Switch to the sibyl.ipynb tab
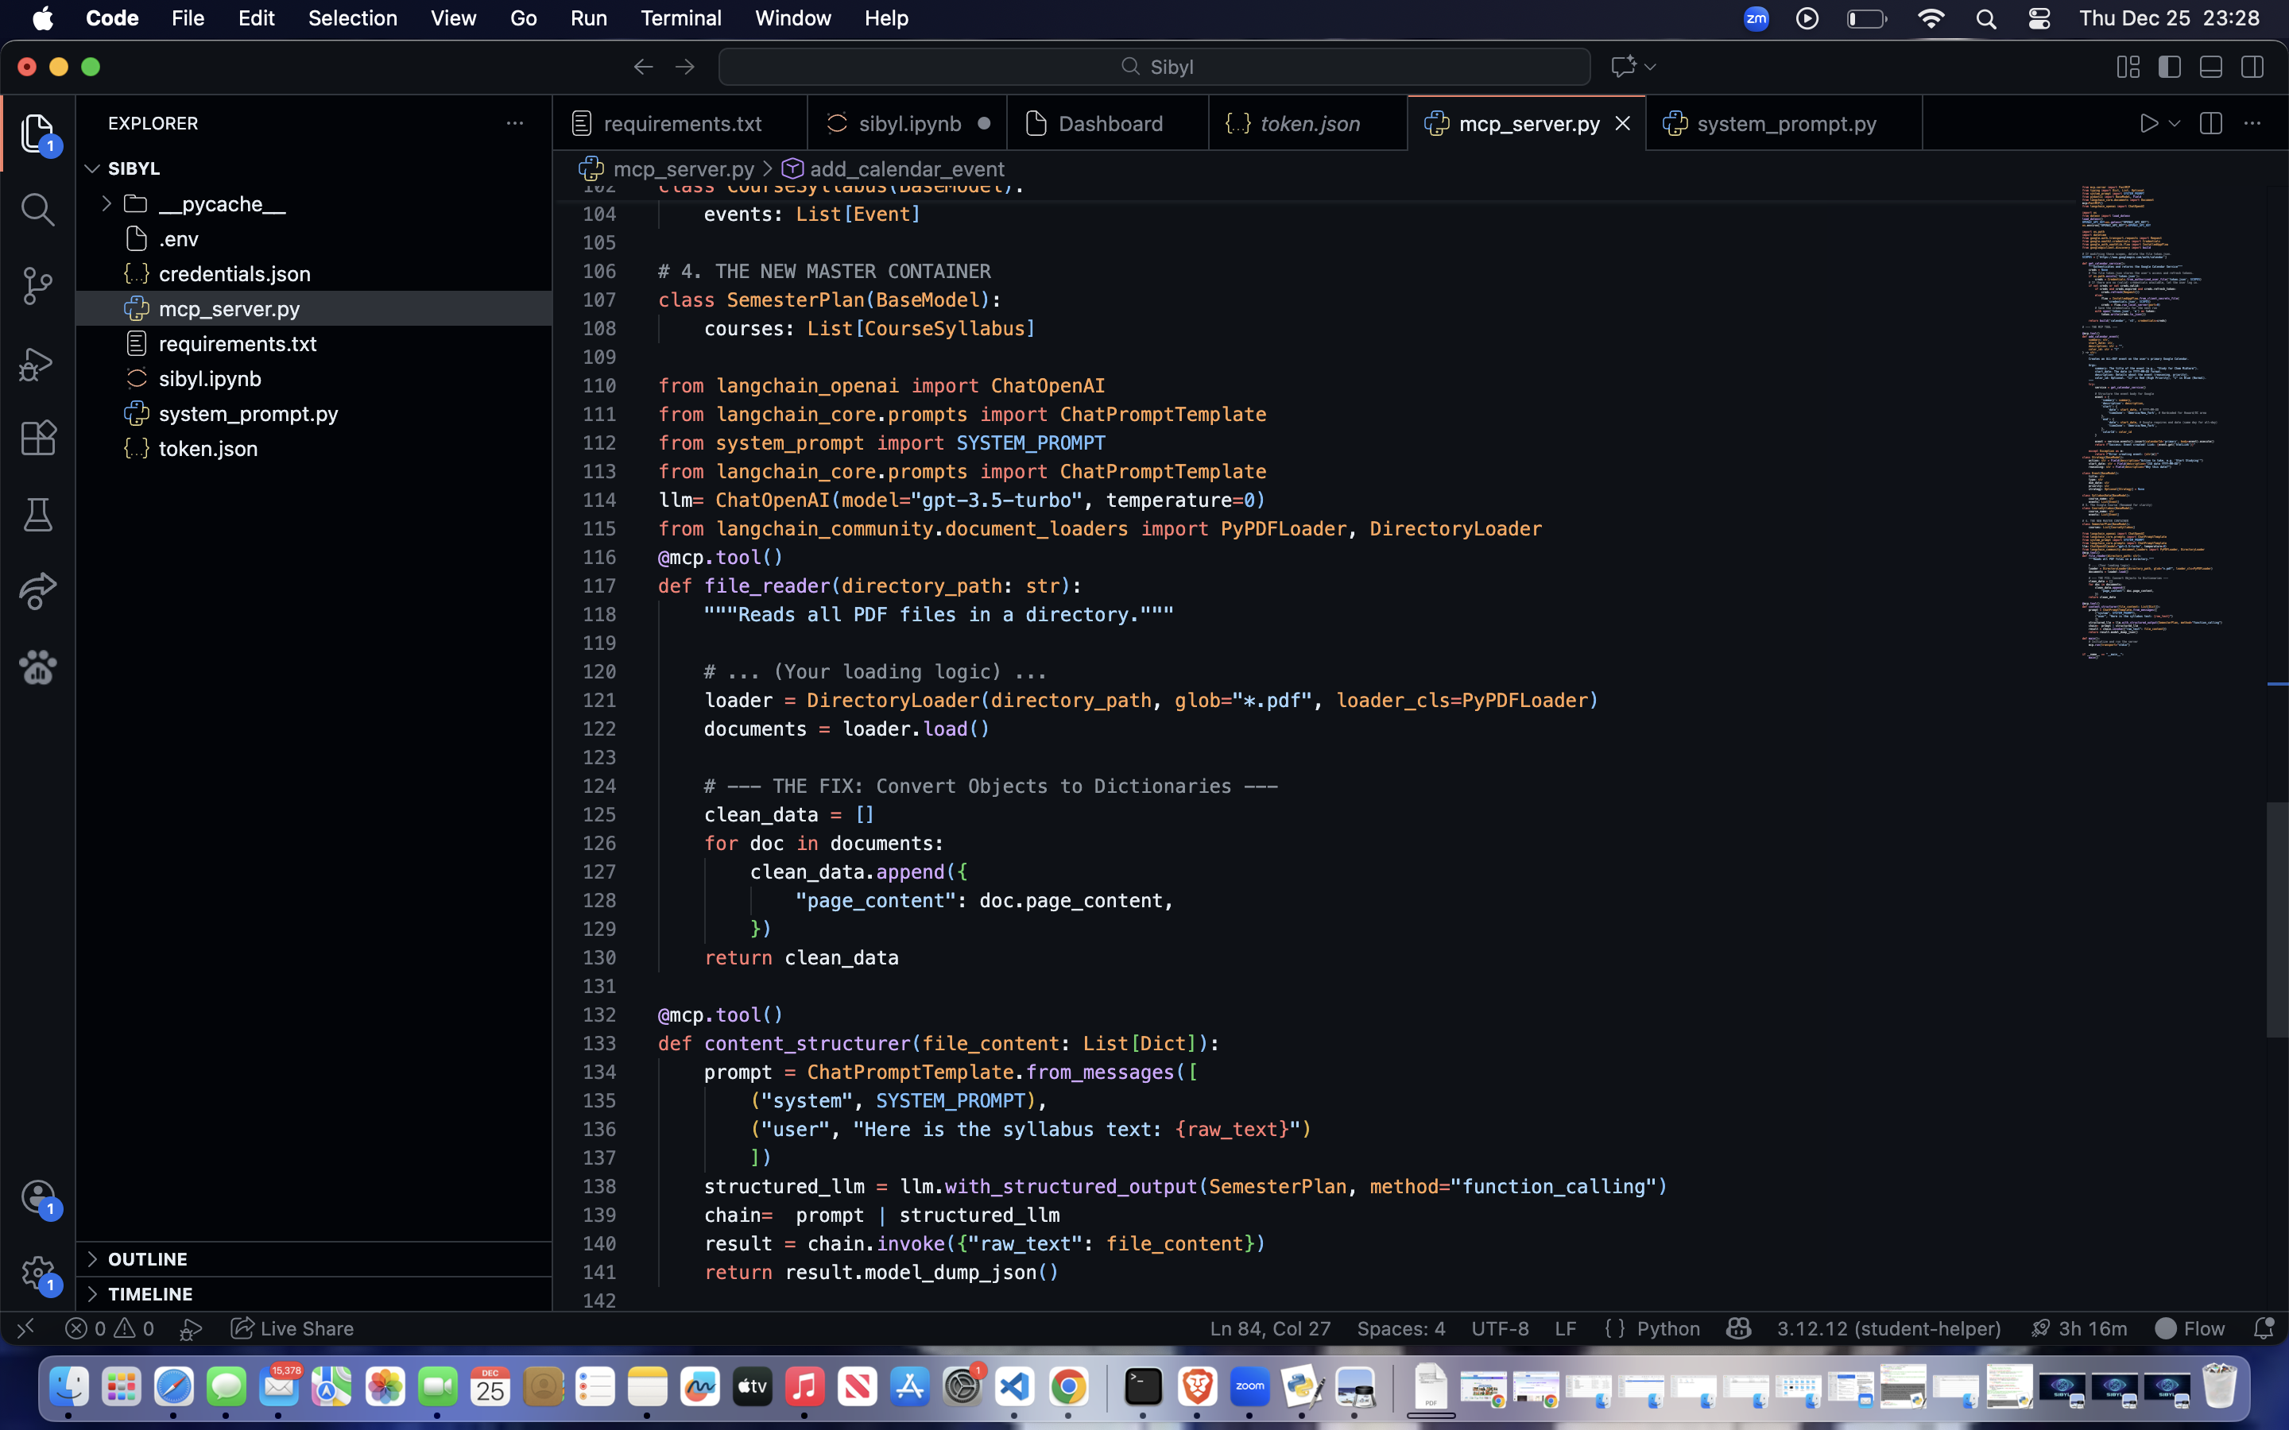 [907, 124]
